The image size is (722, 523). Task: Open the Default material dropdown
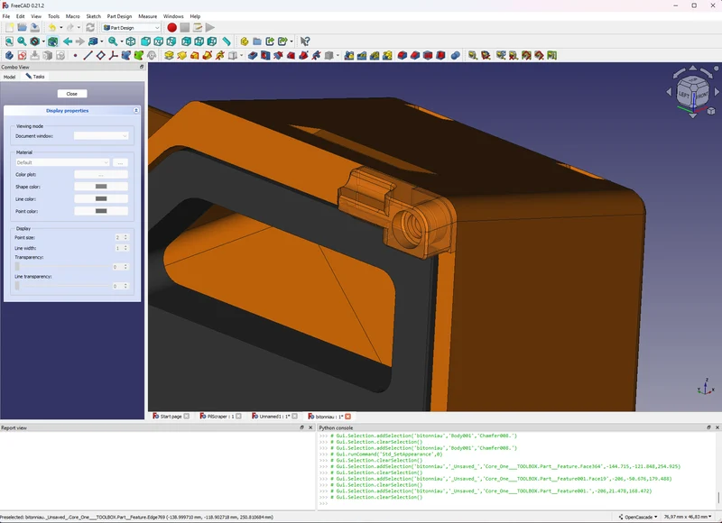pyautogui.click(x=62, y=162)
